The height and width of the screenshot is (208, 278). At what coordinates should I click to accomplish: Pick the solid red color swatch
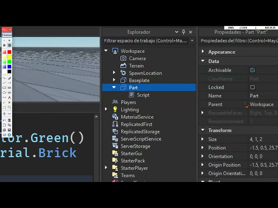click(10, 52)
